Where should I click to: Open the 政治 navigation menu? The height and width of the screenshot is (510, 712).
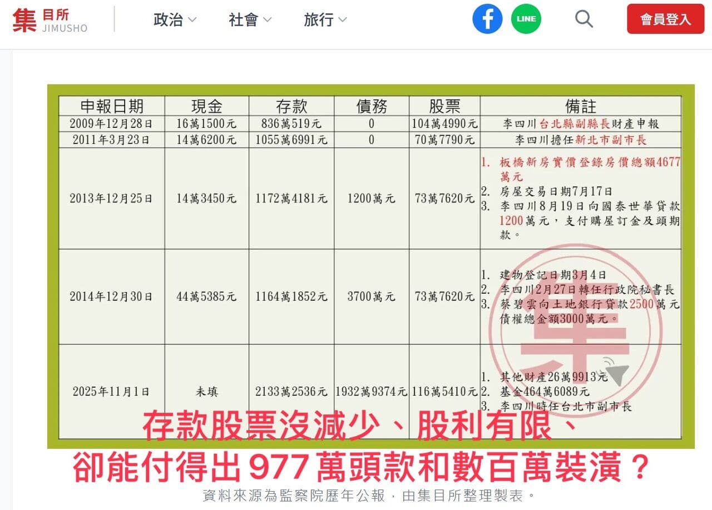click(175, 20)
